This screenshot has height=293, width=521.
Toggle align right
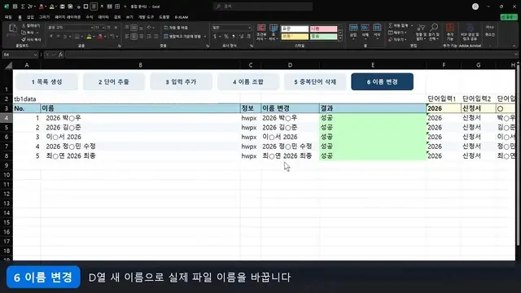click(141, 37)
